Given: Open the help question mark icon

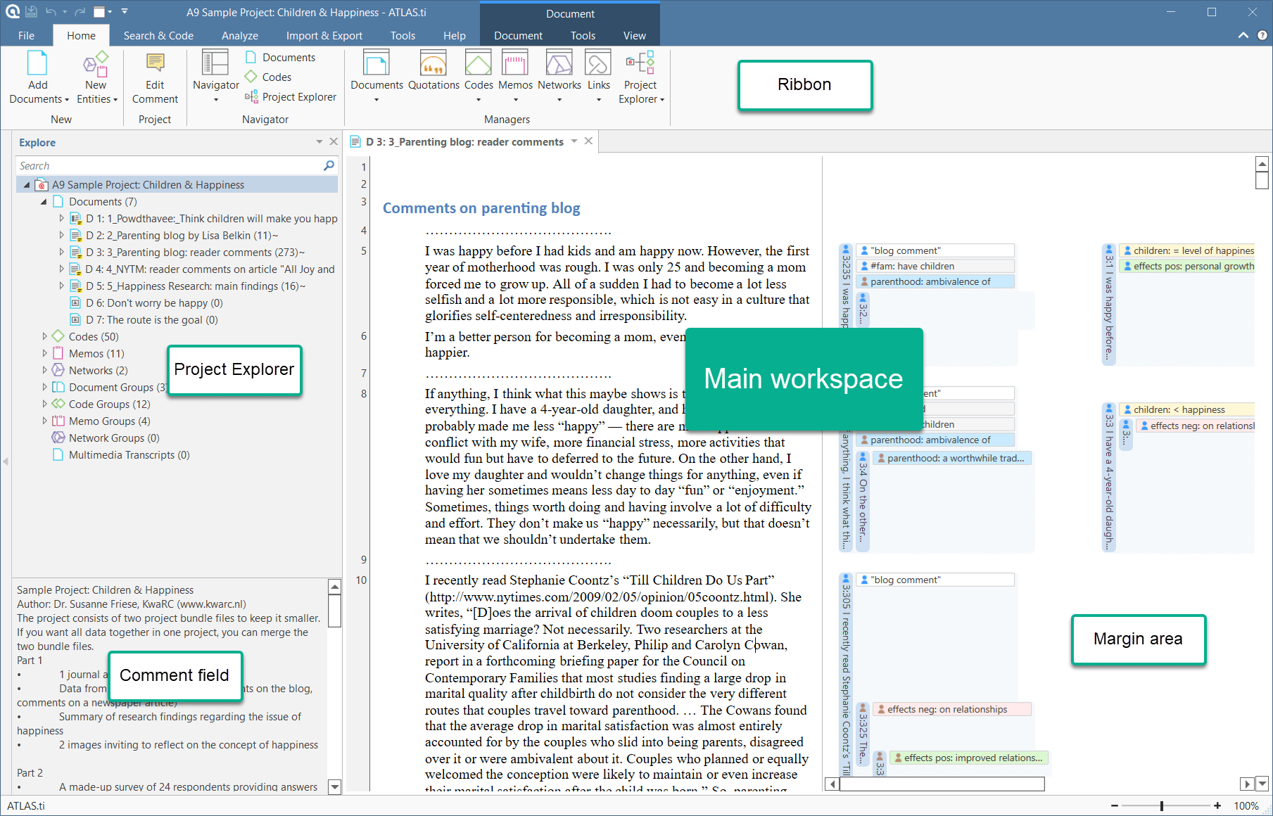Looking at the screenshot, I should point(1262,35).
